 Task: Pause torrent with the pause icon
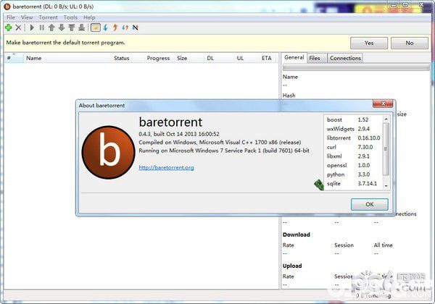point(41,28)
